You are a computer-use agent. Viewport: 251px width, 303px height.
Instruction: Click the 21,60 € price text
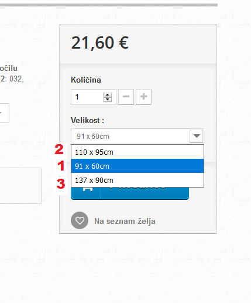[99, 43]
